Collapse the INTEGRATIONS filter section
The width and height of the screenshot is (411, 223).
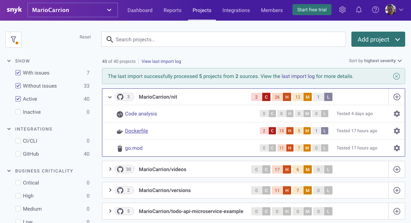(9, 129)
